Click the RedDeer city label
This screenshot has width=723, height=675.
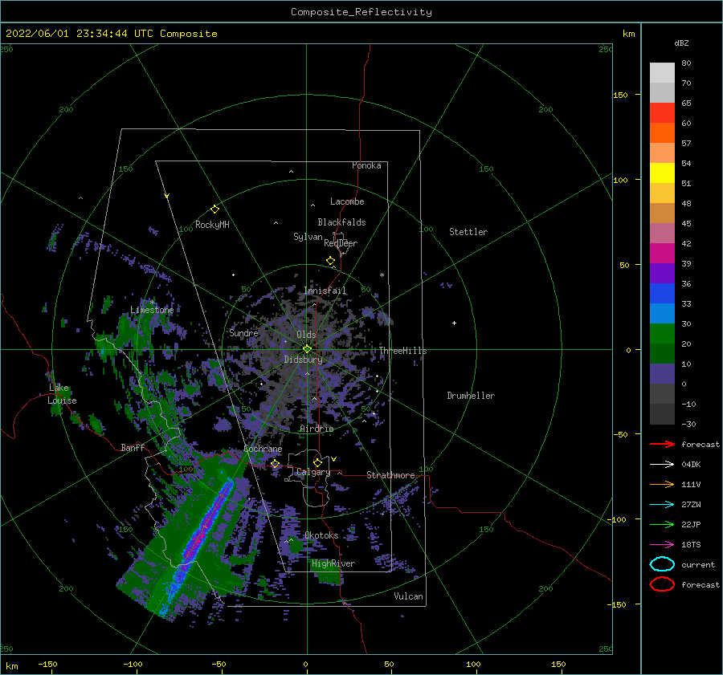click(341, 243)
